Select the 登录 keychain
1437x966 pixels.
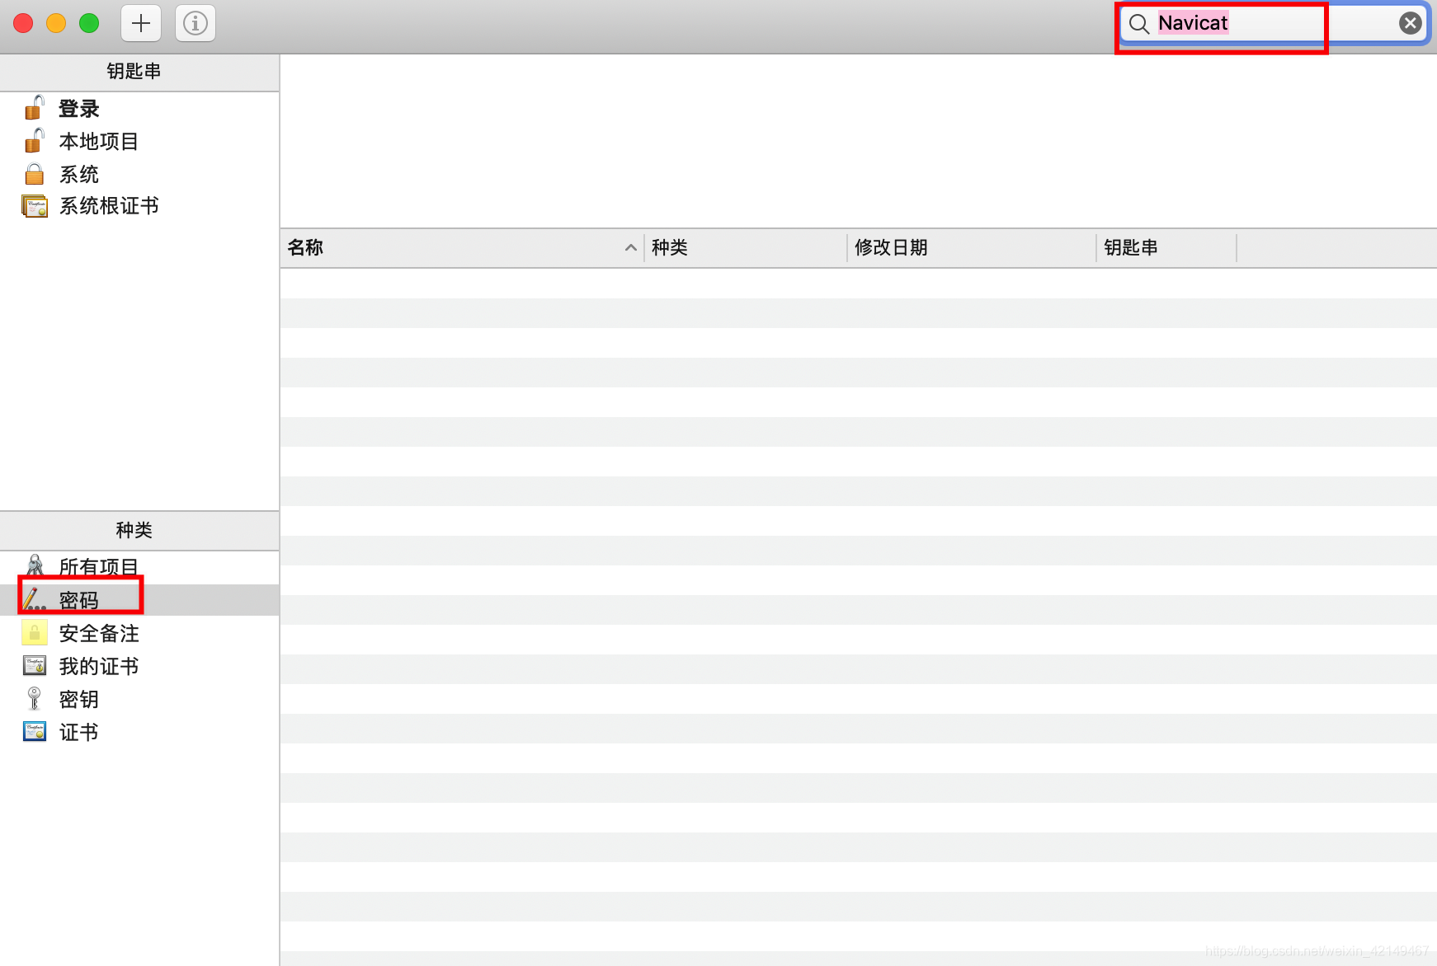(139, 108)
